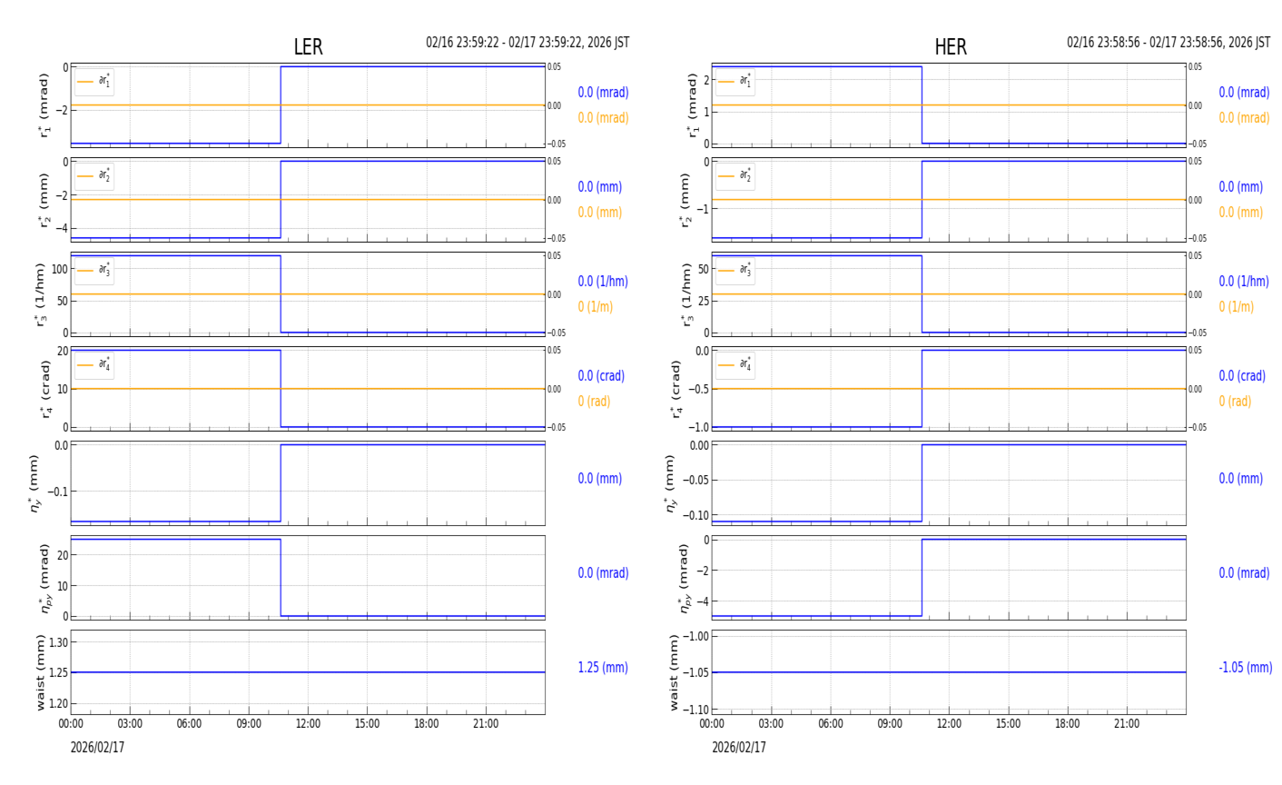Click the ∂r3* legend in LER panel

click(x=94, y=271)
